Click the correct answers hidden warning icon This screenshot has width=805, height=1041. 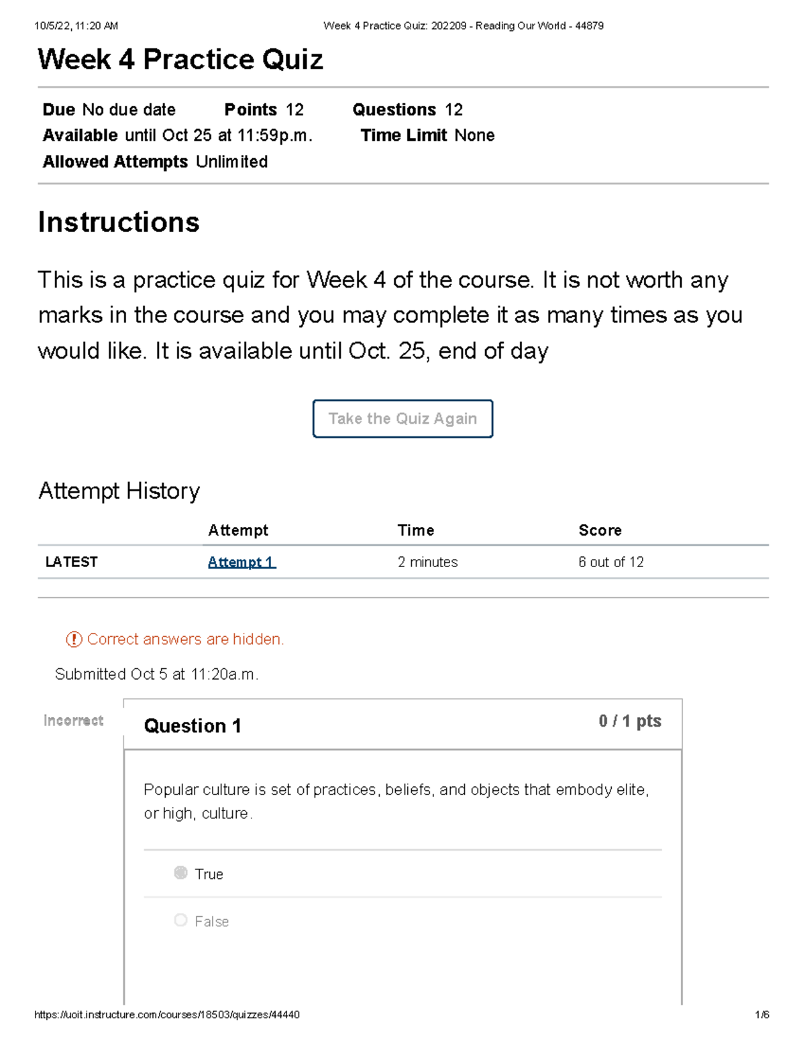[x=71, y=639]
